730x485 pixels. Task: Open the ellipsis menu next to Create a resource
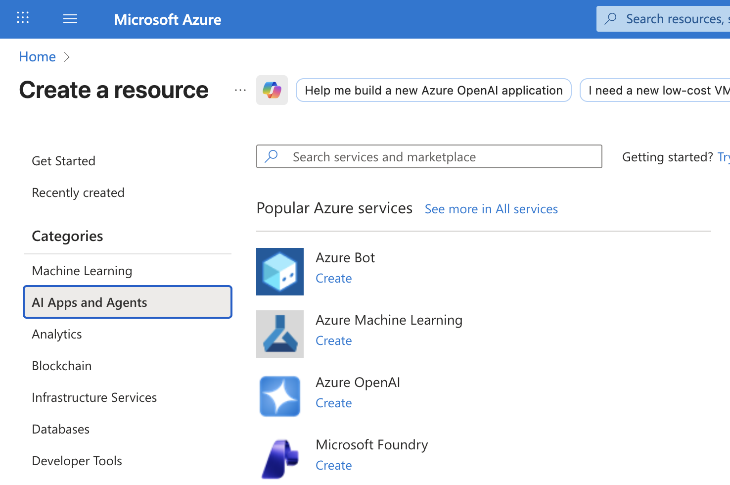pos(240,90)
